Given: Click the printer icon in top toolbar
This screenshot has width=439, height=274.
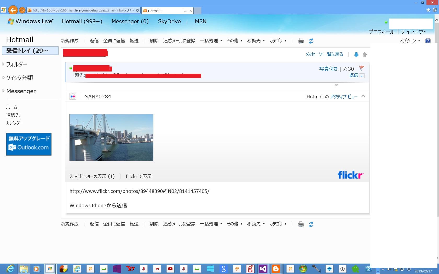Looking at the screenshot, I should [x=301, y=41].
